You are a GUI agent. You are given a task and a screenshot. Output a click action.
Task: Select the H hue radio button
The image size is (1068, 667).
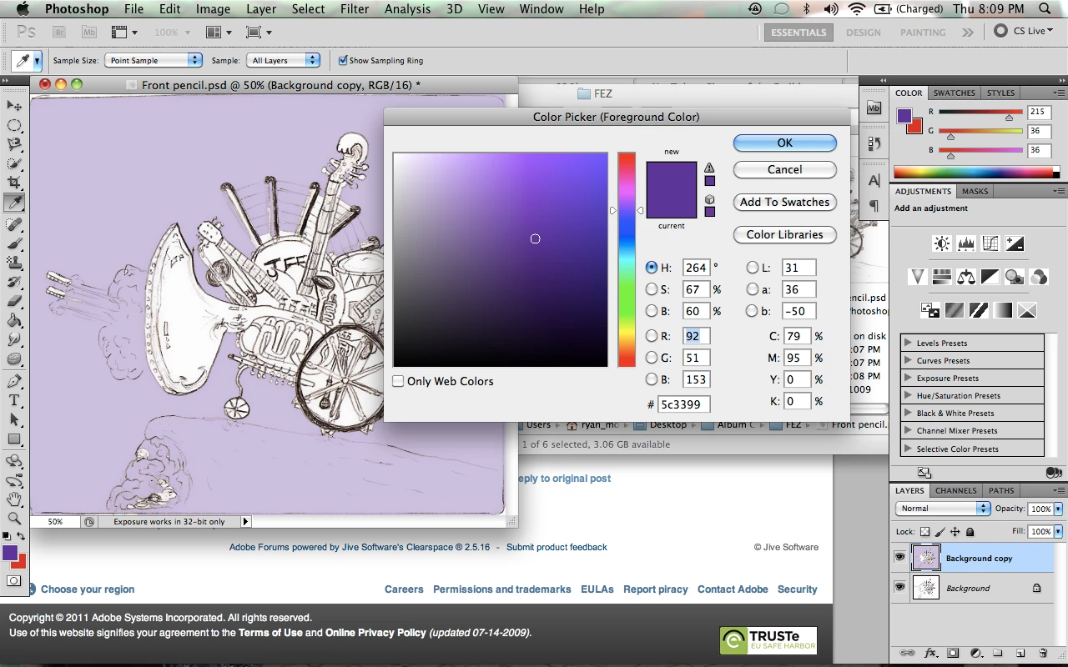[x=652, y=268]
